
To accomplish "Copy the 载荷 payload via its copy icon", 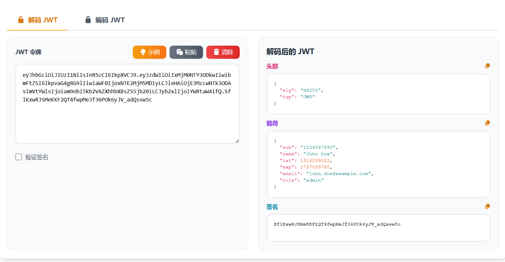I will click(488, 123).
